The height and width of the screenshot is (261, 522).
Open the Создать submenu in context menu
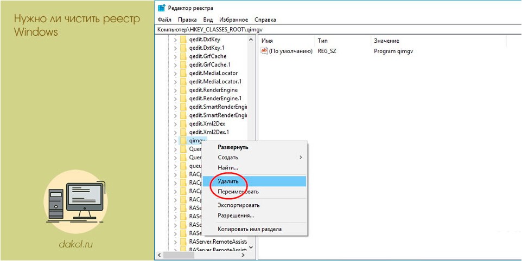point(254,157)
